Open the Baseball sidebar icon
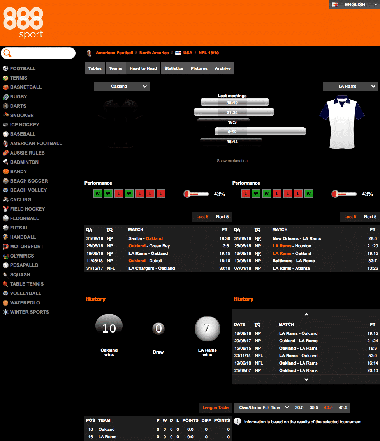 [x=5, y=134]
